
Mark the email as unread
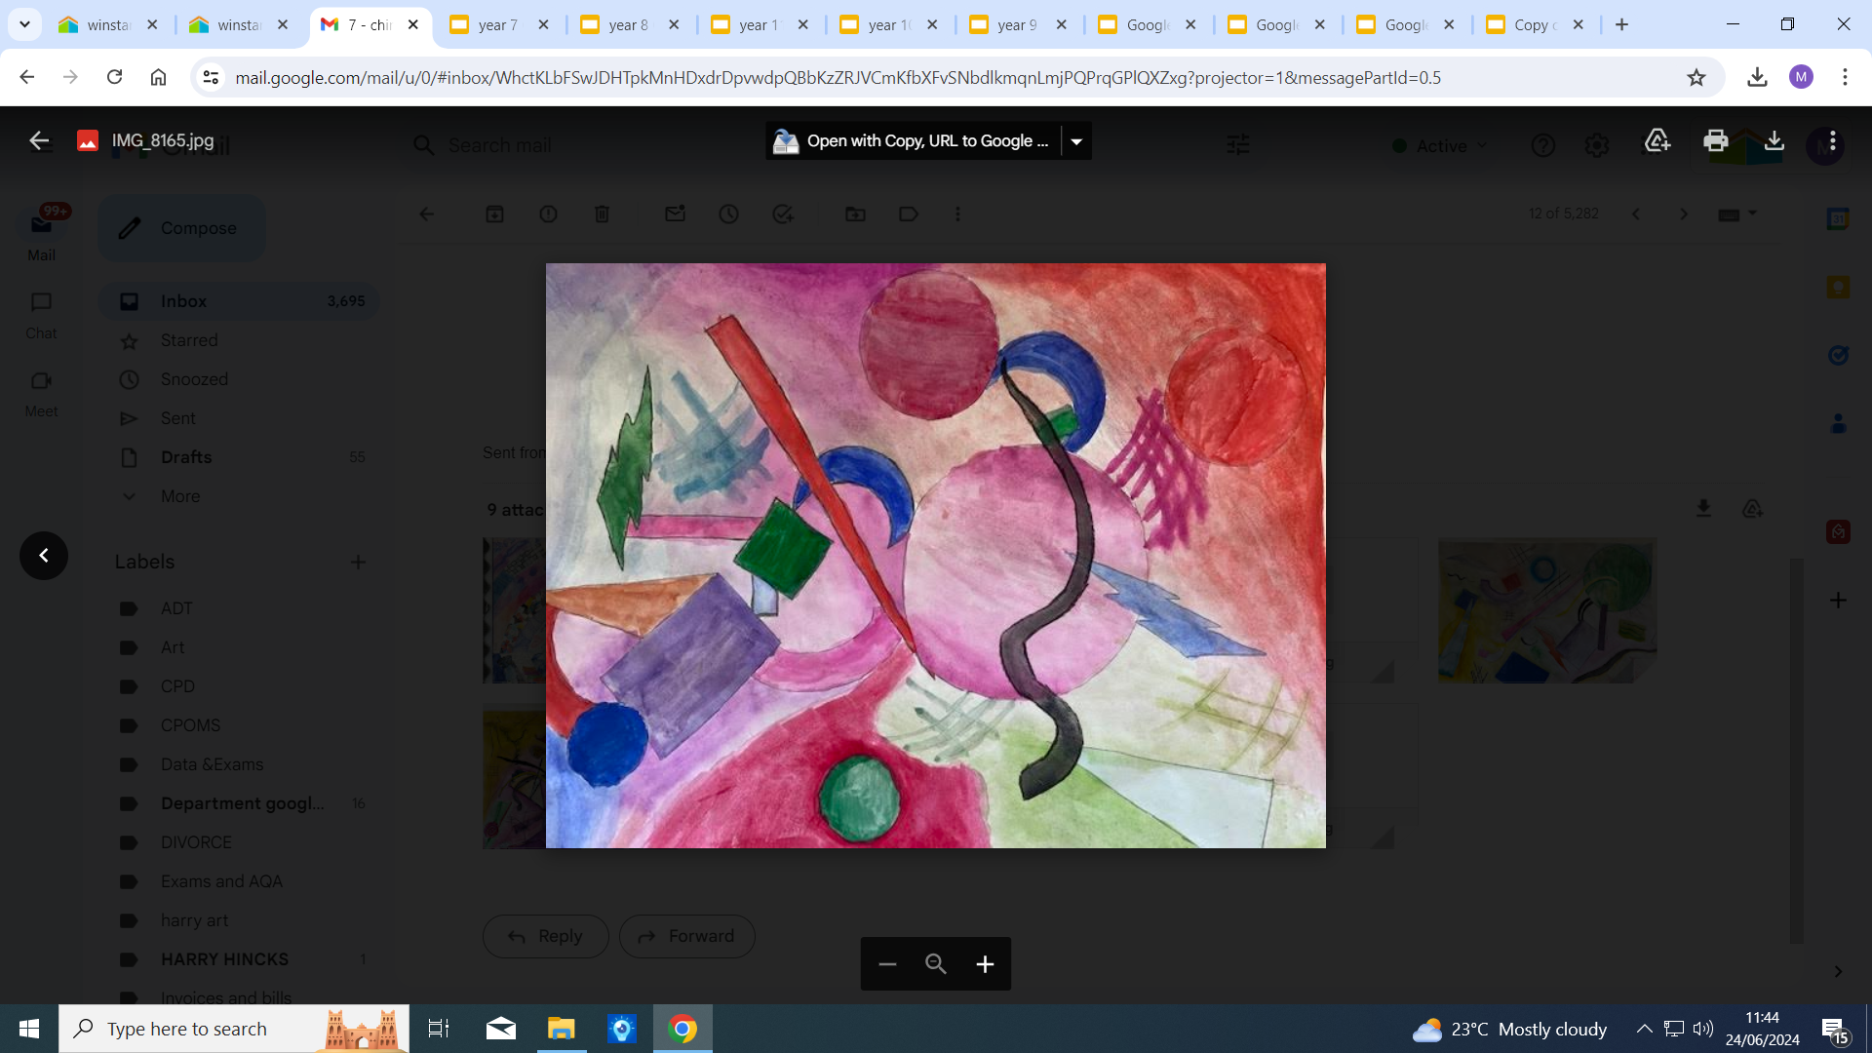[x=675, y=214]
